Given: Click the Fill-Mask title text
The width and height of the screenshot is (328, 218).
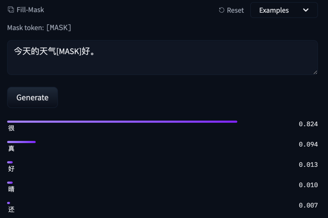Looking at the screenshot, I should pos(30,10).
